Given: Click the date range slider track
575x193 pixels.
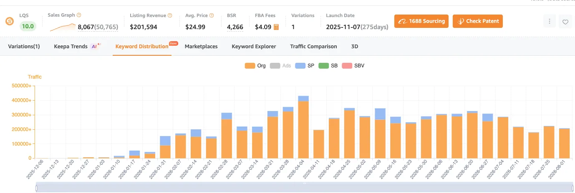Looking at the screenshot, I should [x=304, y=188].
